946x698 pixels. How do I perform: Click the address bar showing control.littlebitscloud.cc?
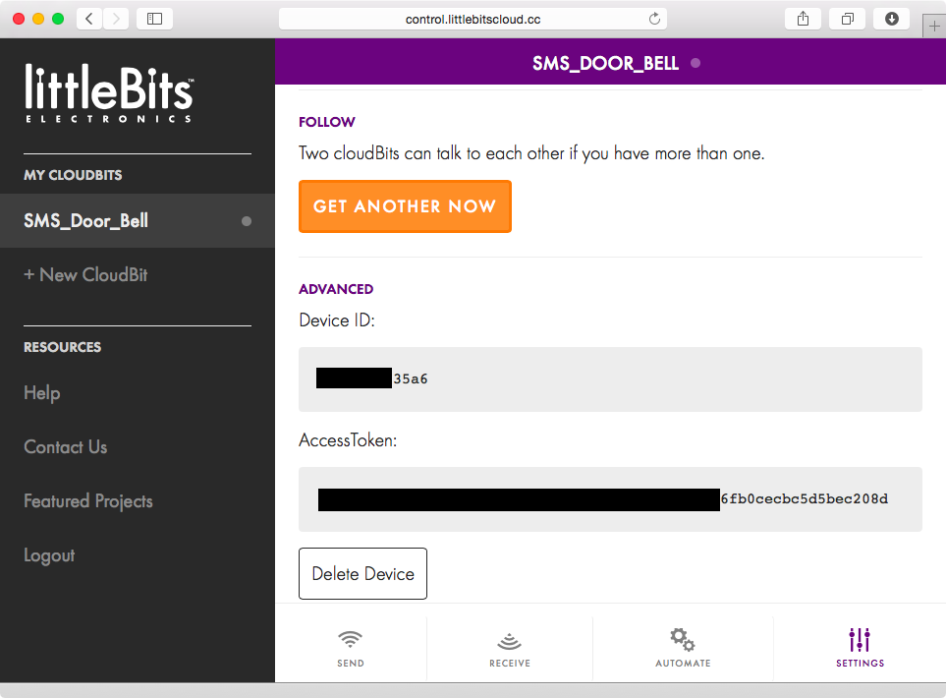point(473,19)
